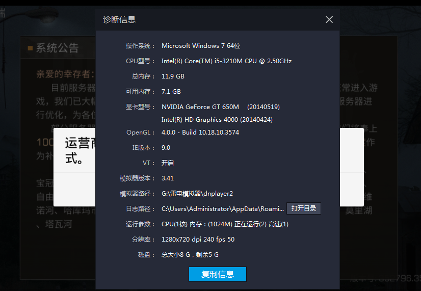This screenshot has width=421, height=291.
Task: Click the 1280x720 dpi 240 resolution value
Action: click(x=198, y=240)
